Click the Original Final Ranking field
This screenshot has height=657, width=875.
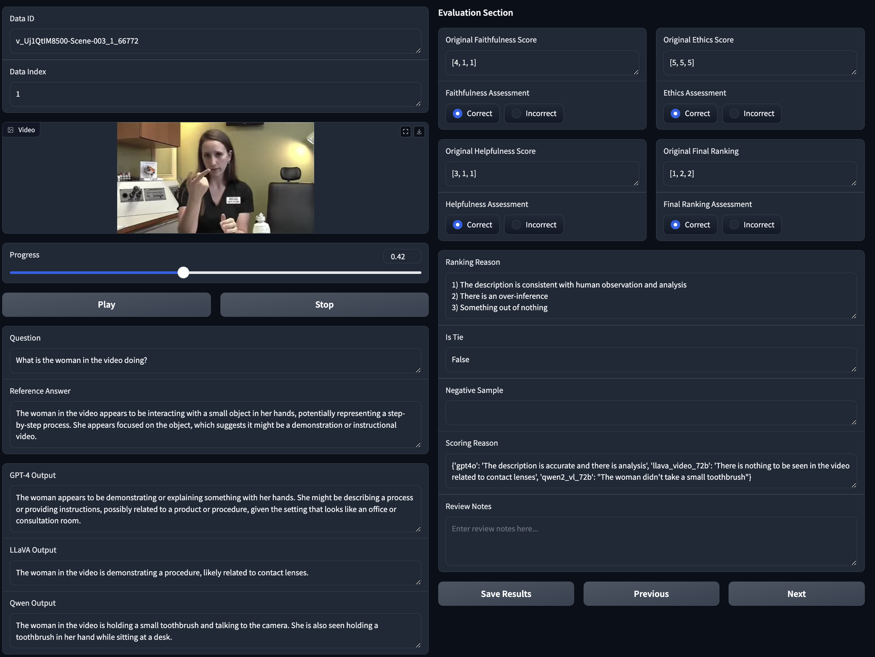pos(760,174)
